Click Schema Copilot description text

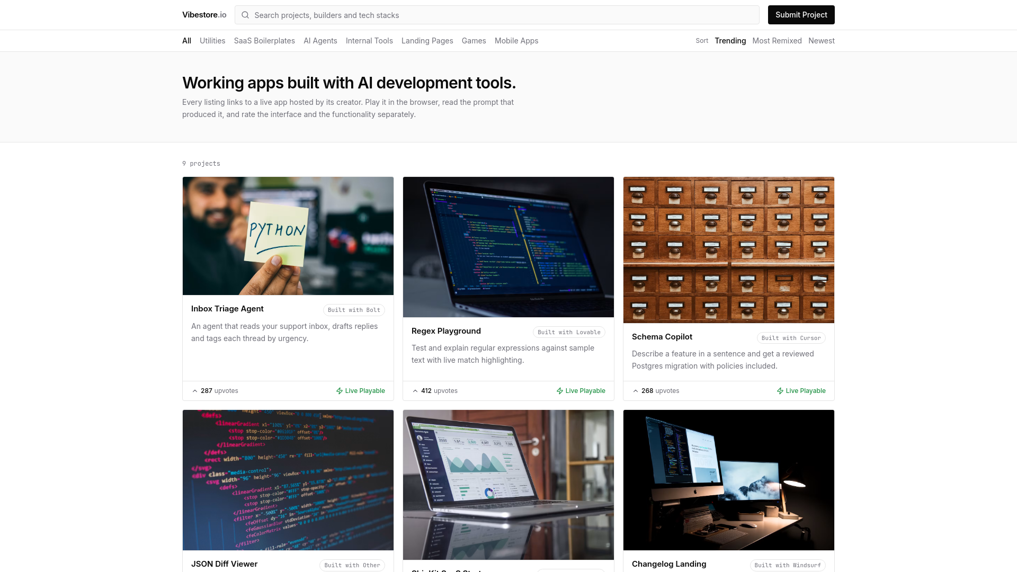[723, 360]
